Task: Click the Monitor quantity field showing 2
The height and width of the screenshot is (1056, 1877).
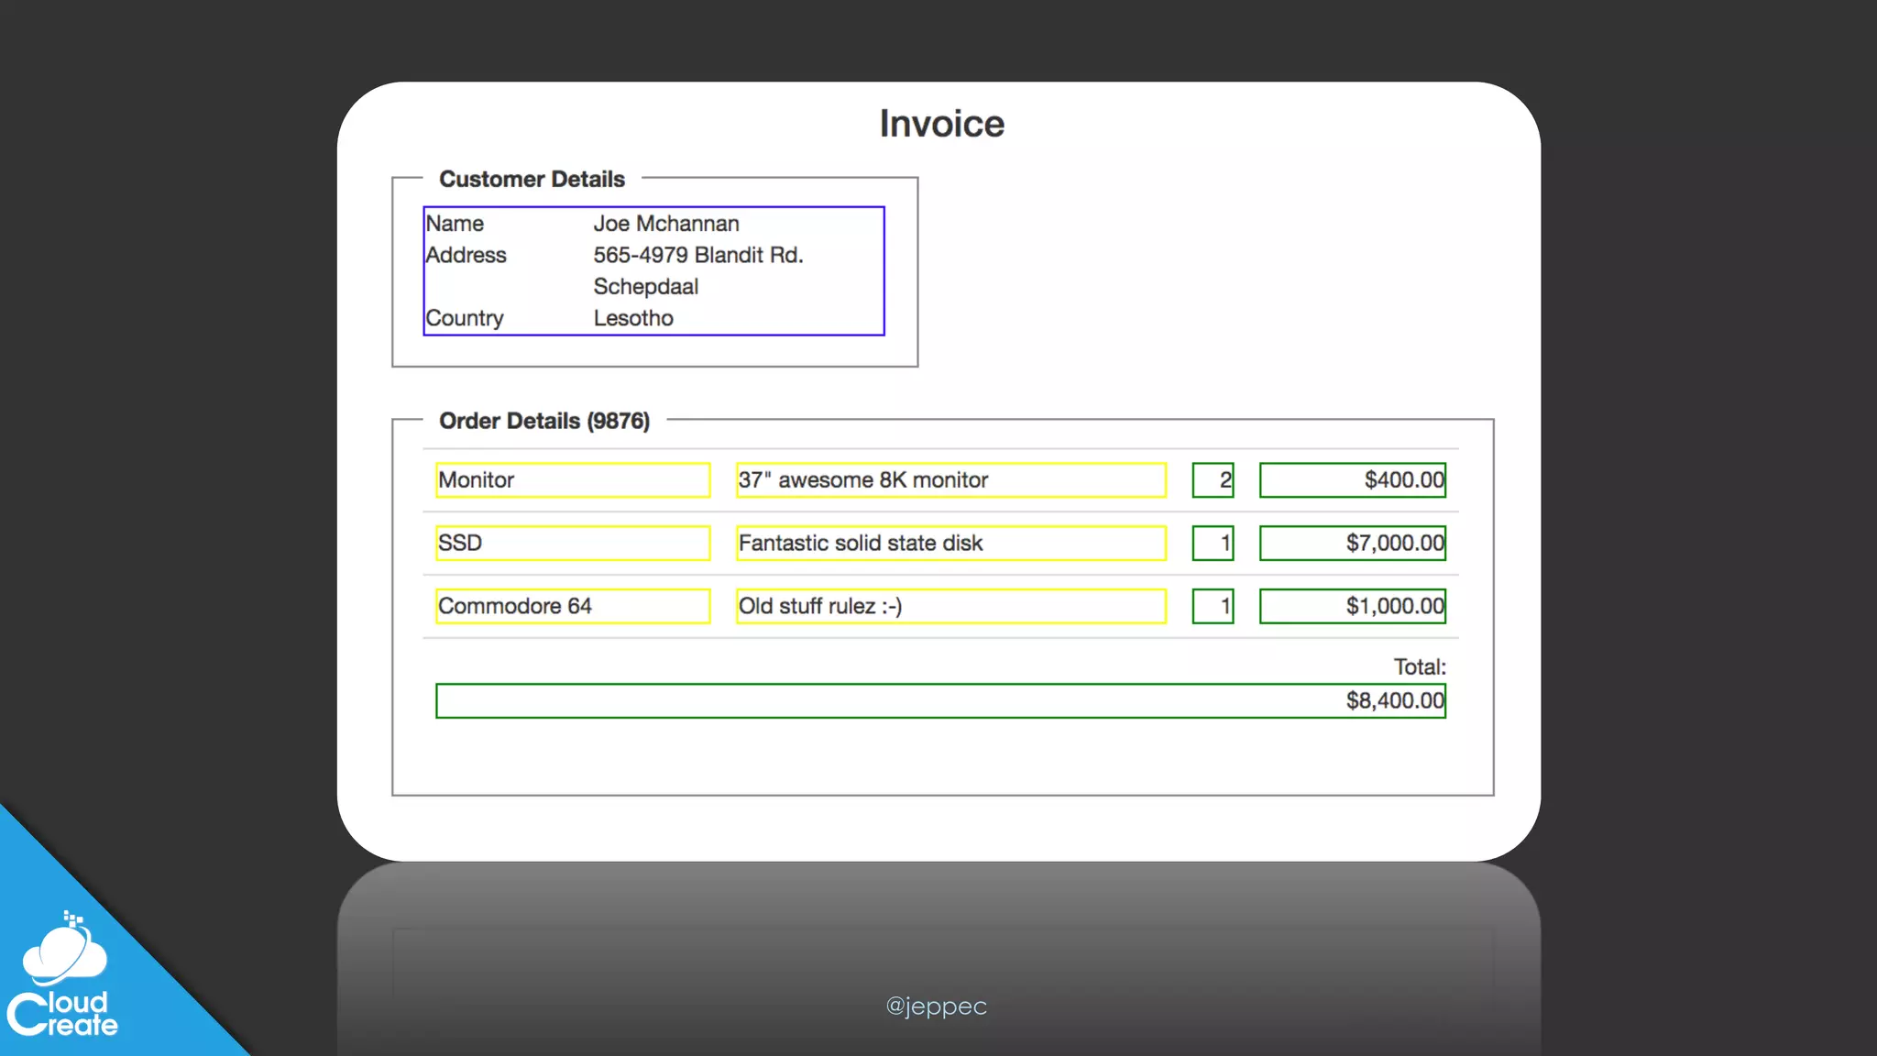Action: (x=1213, y=480)
